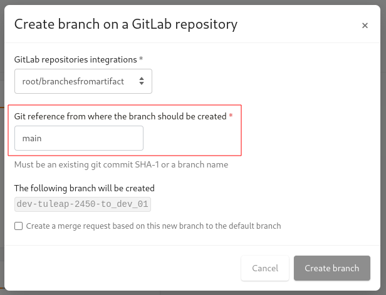
Task: Click the word "main" inside the reference input
Action: [x=32, y=138]
